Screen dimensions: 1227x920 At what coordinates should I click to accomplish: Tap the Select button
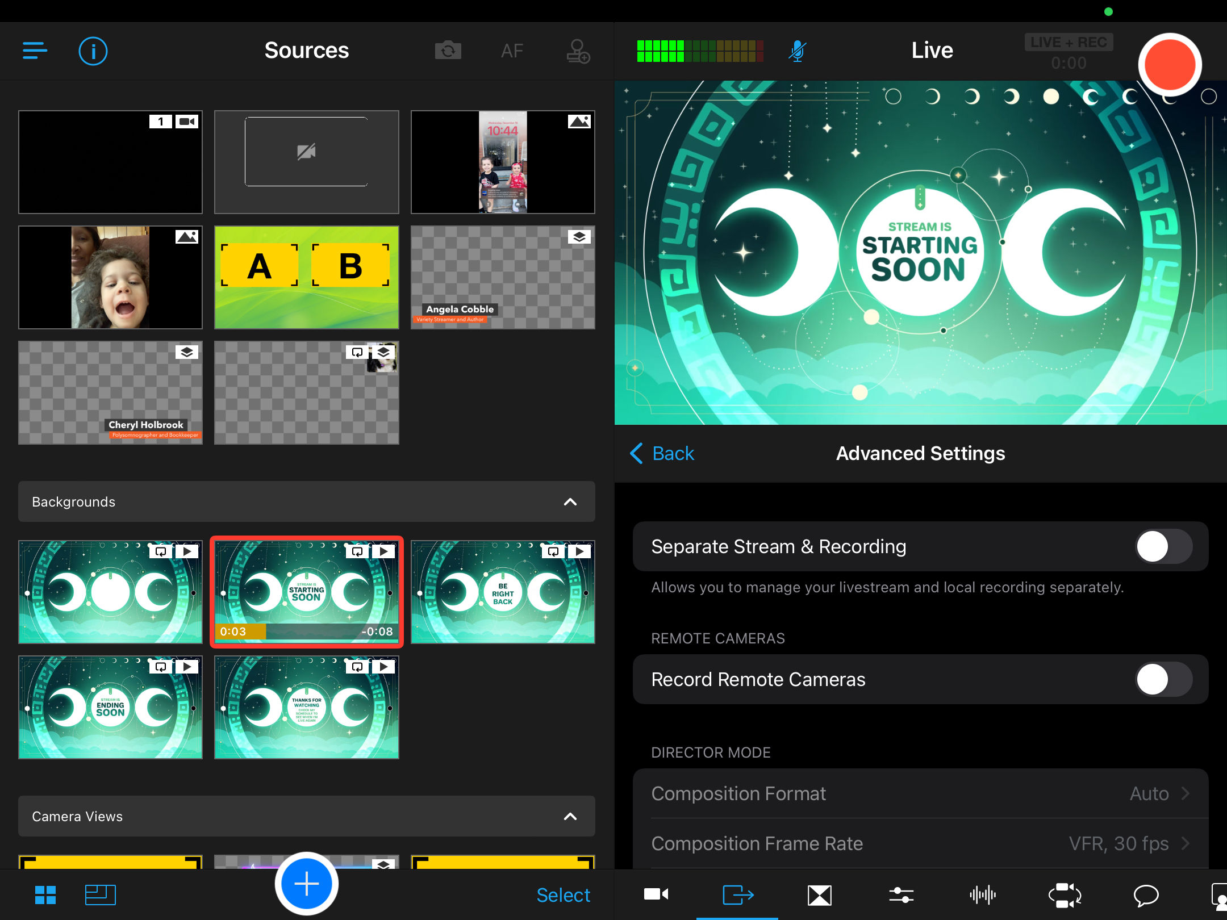click(563, 895)
